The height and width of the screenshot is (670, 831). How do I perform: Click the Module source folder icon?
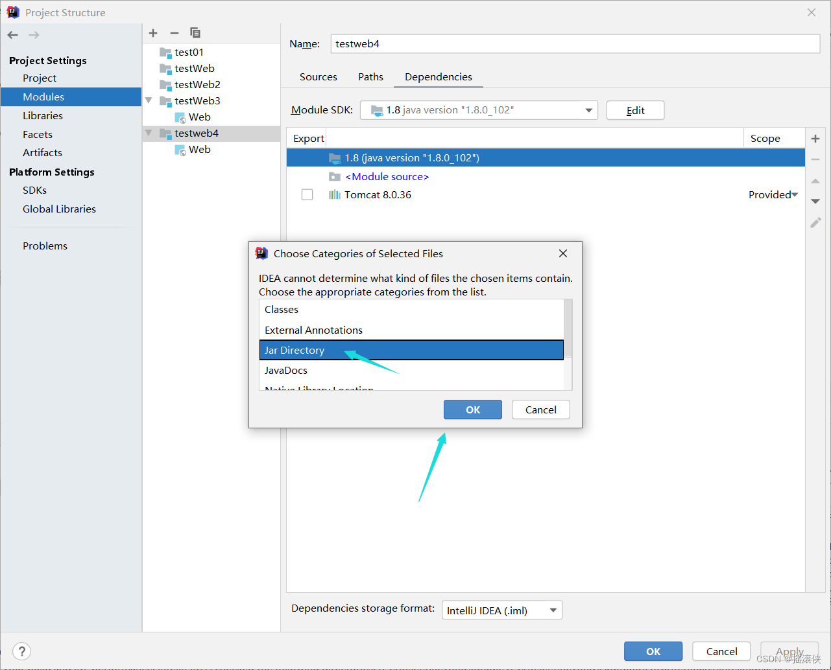coord(334,176)
